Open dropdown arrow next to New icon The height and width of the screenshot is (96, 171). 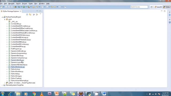pyautogui.click(x=3, y=7)
